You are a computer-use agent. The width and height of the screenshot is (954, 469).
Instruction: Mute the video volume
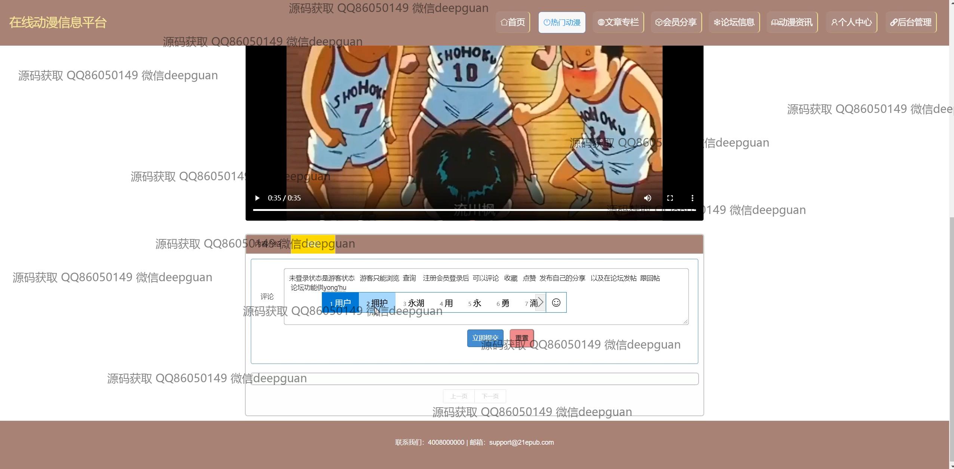click(647, 198)
